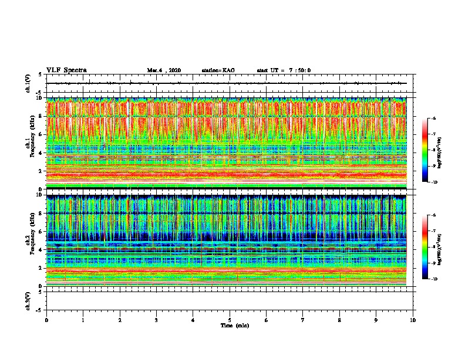Click time axis tick label "8"
This screenshot has height=359, width=465.
tap(339, 320)
